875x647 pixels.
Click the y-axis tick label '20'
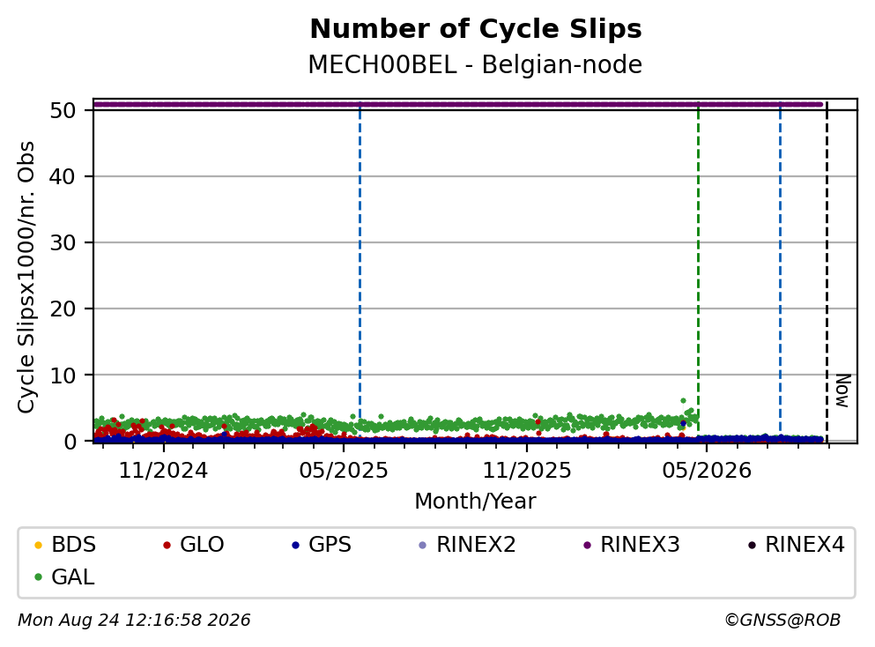point(63,309)
